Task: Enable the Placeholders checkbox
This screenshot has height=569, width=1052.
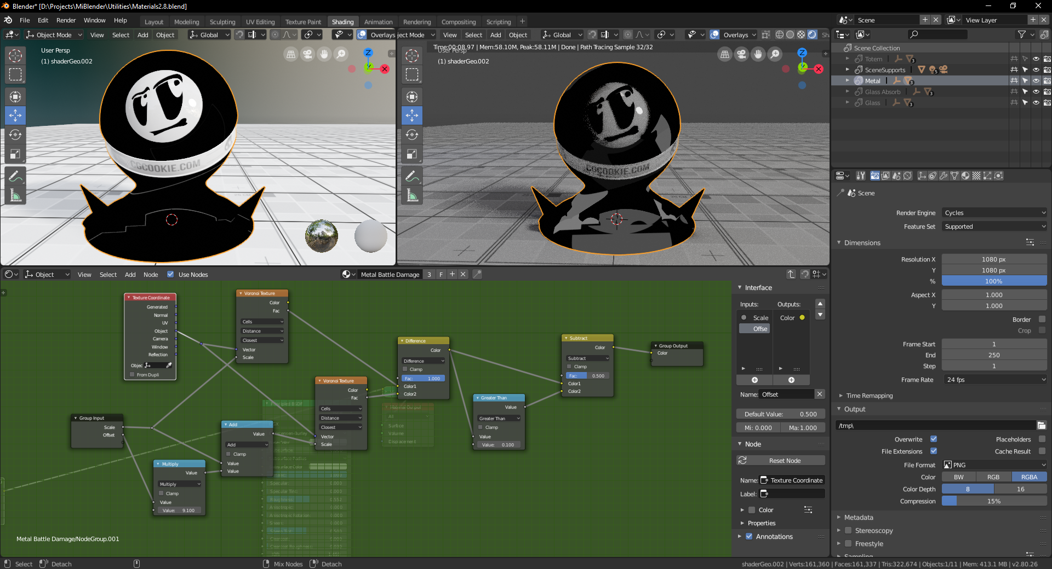Action: click(x=1042, y=439)
